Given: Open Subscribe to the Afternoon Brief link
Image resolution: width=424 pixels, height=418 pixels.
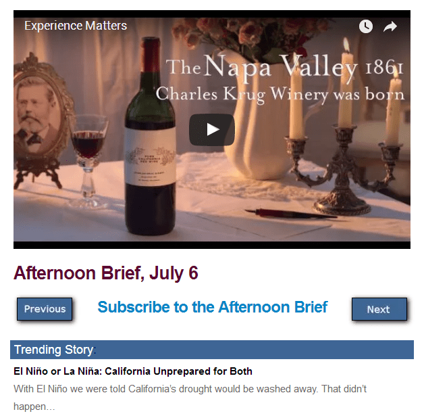Looking at the screenshot, I should (212, 307).
